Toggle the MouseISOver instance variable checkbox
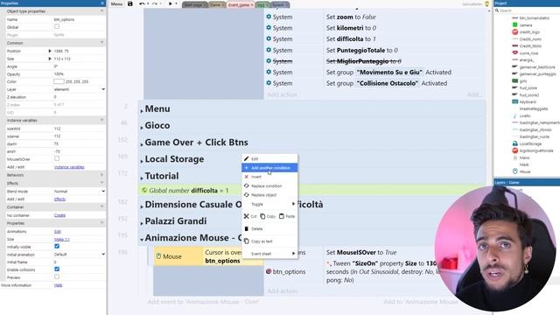560x315 pixels. (57, 158)
